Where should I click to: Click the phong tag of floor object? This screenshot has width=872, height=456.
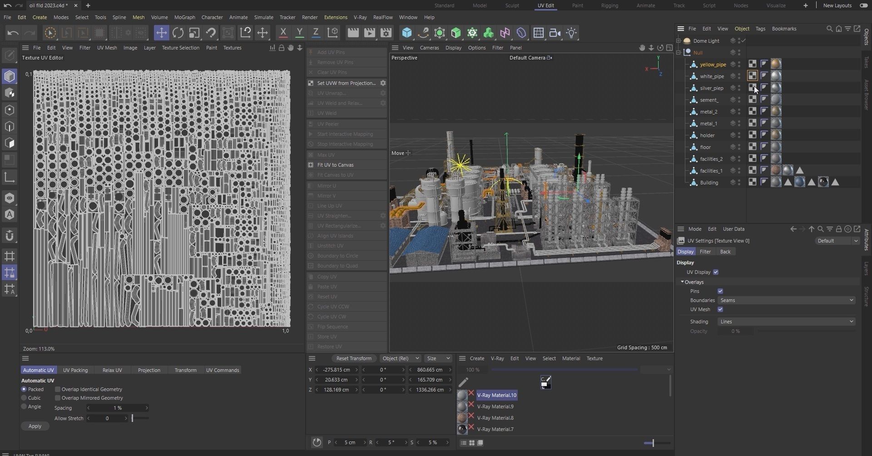[764, 147]
